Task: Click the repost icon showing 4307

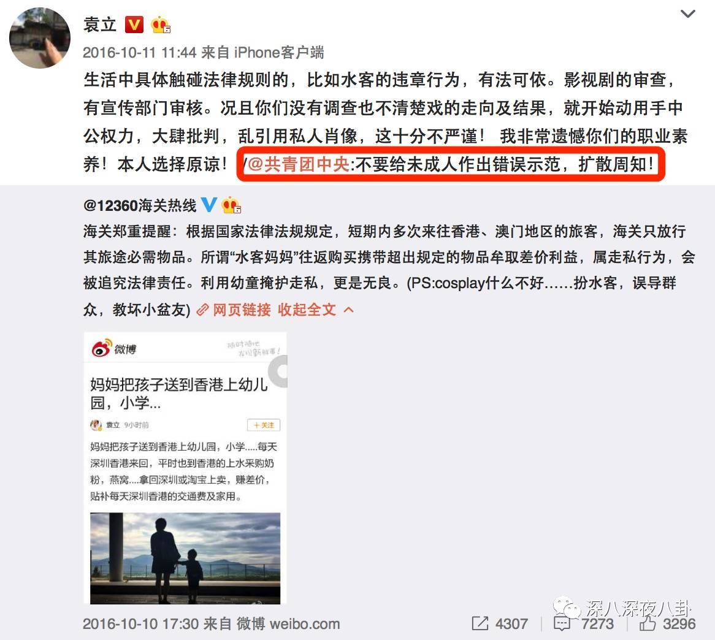Action: (x=480, y=623)
